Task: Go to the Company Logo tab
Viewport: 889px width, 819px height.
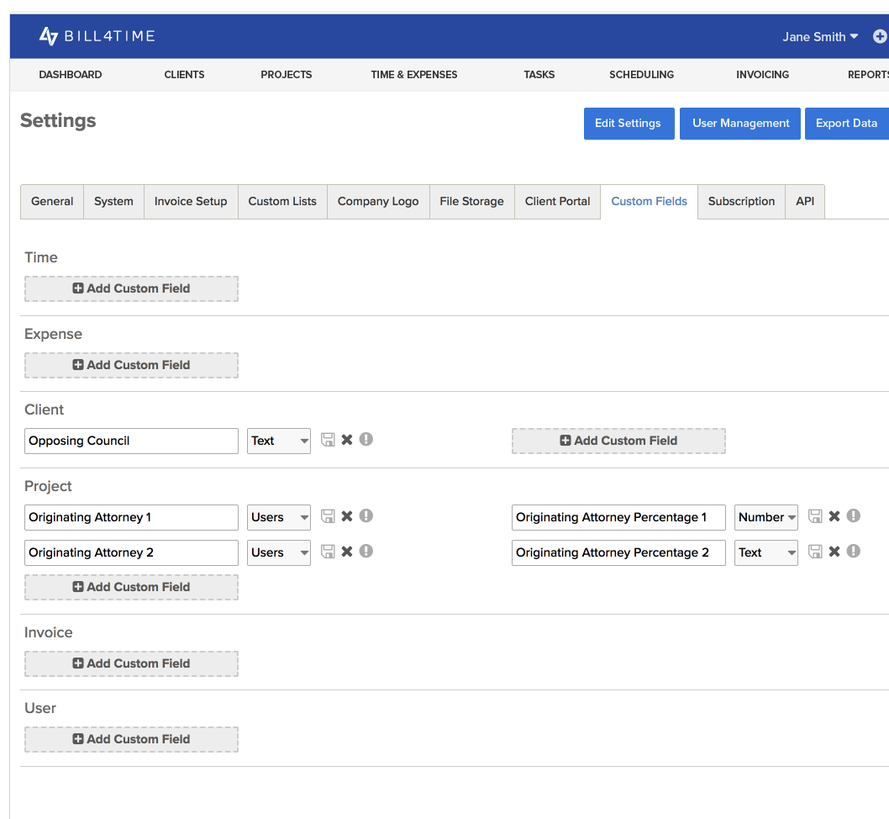Action: tap(378, 201)
